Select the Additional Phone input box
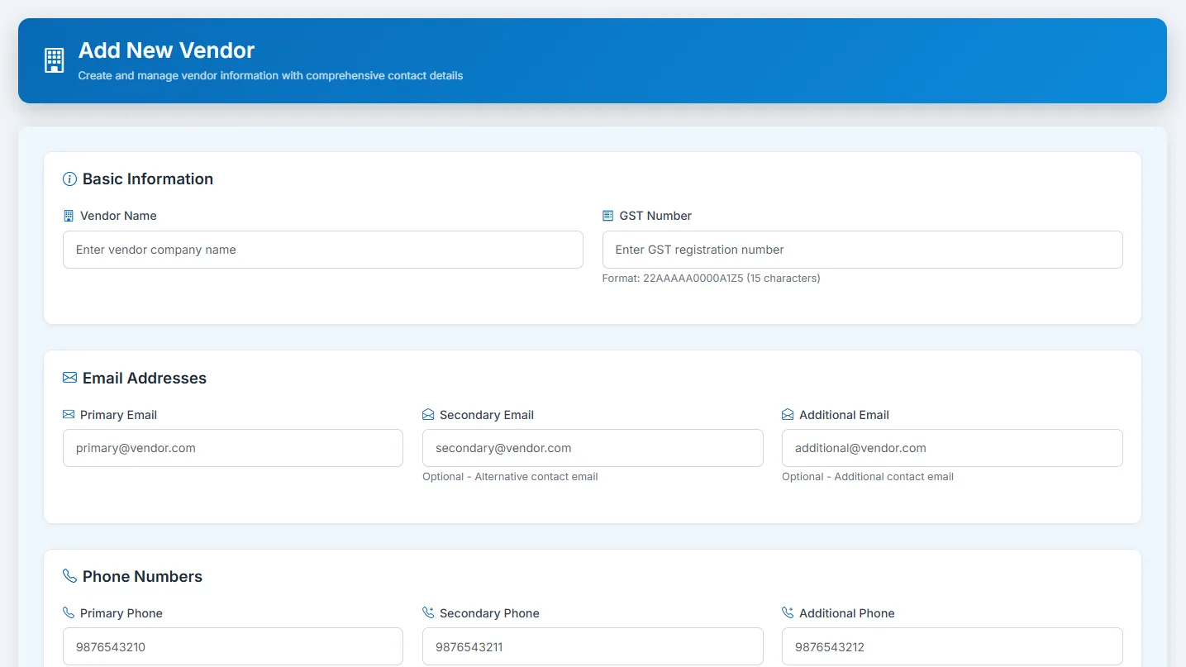The width and height of the screenshot is (1186, 667). tap(952, 646)
